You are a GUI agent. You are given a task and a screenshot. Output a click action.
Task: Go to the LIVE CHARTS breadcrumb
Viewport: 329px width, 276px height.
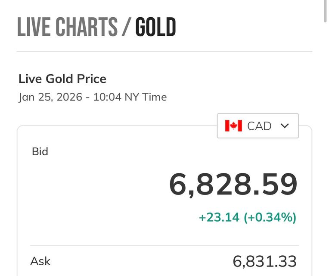(x=67, y=27)
